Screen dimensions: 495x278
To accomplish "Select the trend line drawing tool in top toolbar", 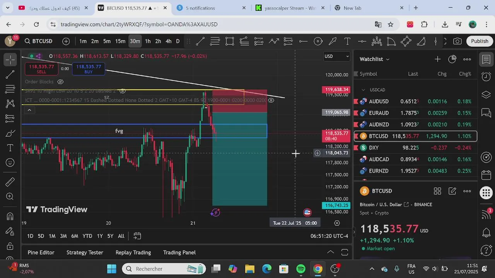I will tap(200, 41).
